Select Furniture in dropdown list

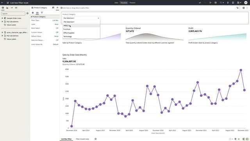point(81,29)
